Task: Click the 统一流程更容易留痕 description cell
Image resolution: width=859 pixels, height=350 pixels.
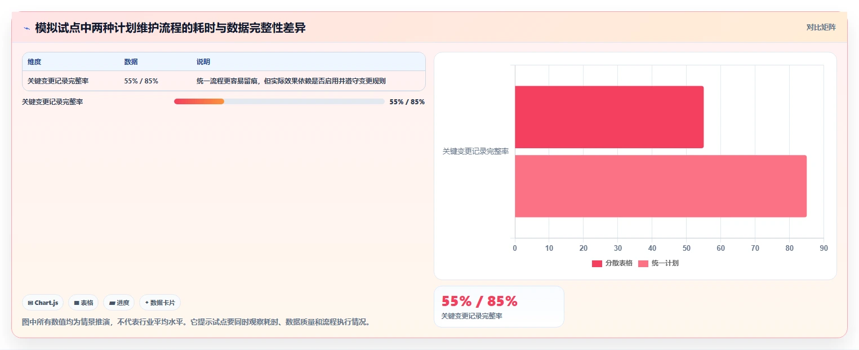Action: pyautogui.click(x=291, y=81)
